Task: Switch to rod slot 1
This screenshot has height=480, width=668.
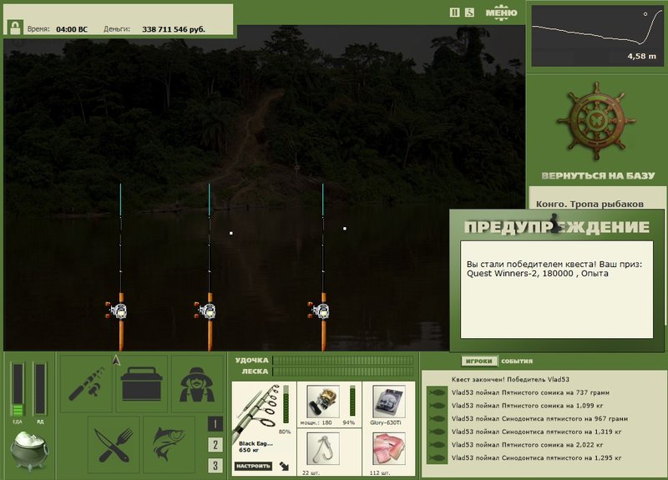Action: [x=215, y=424]
